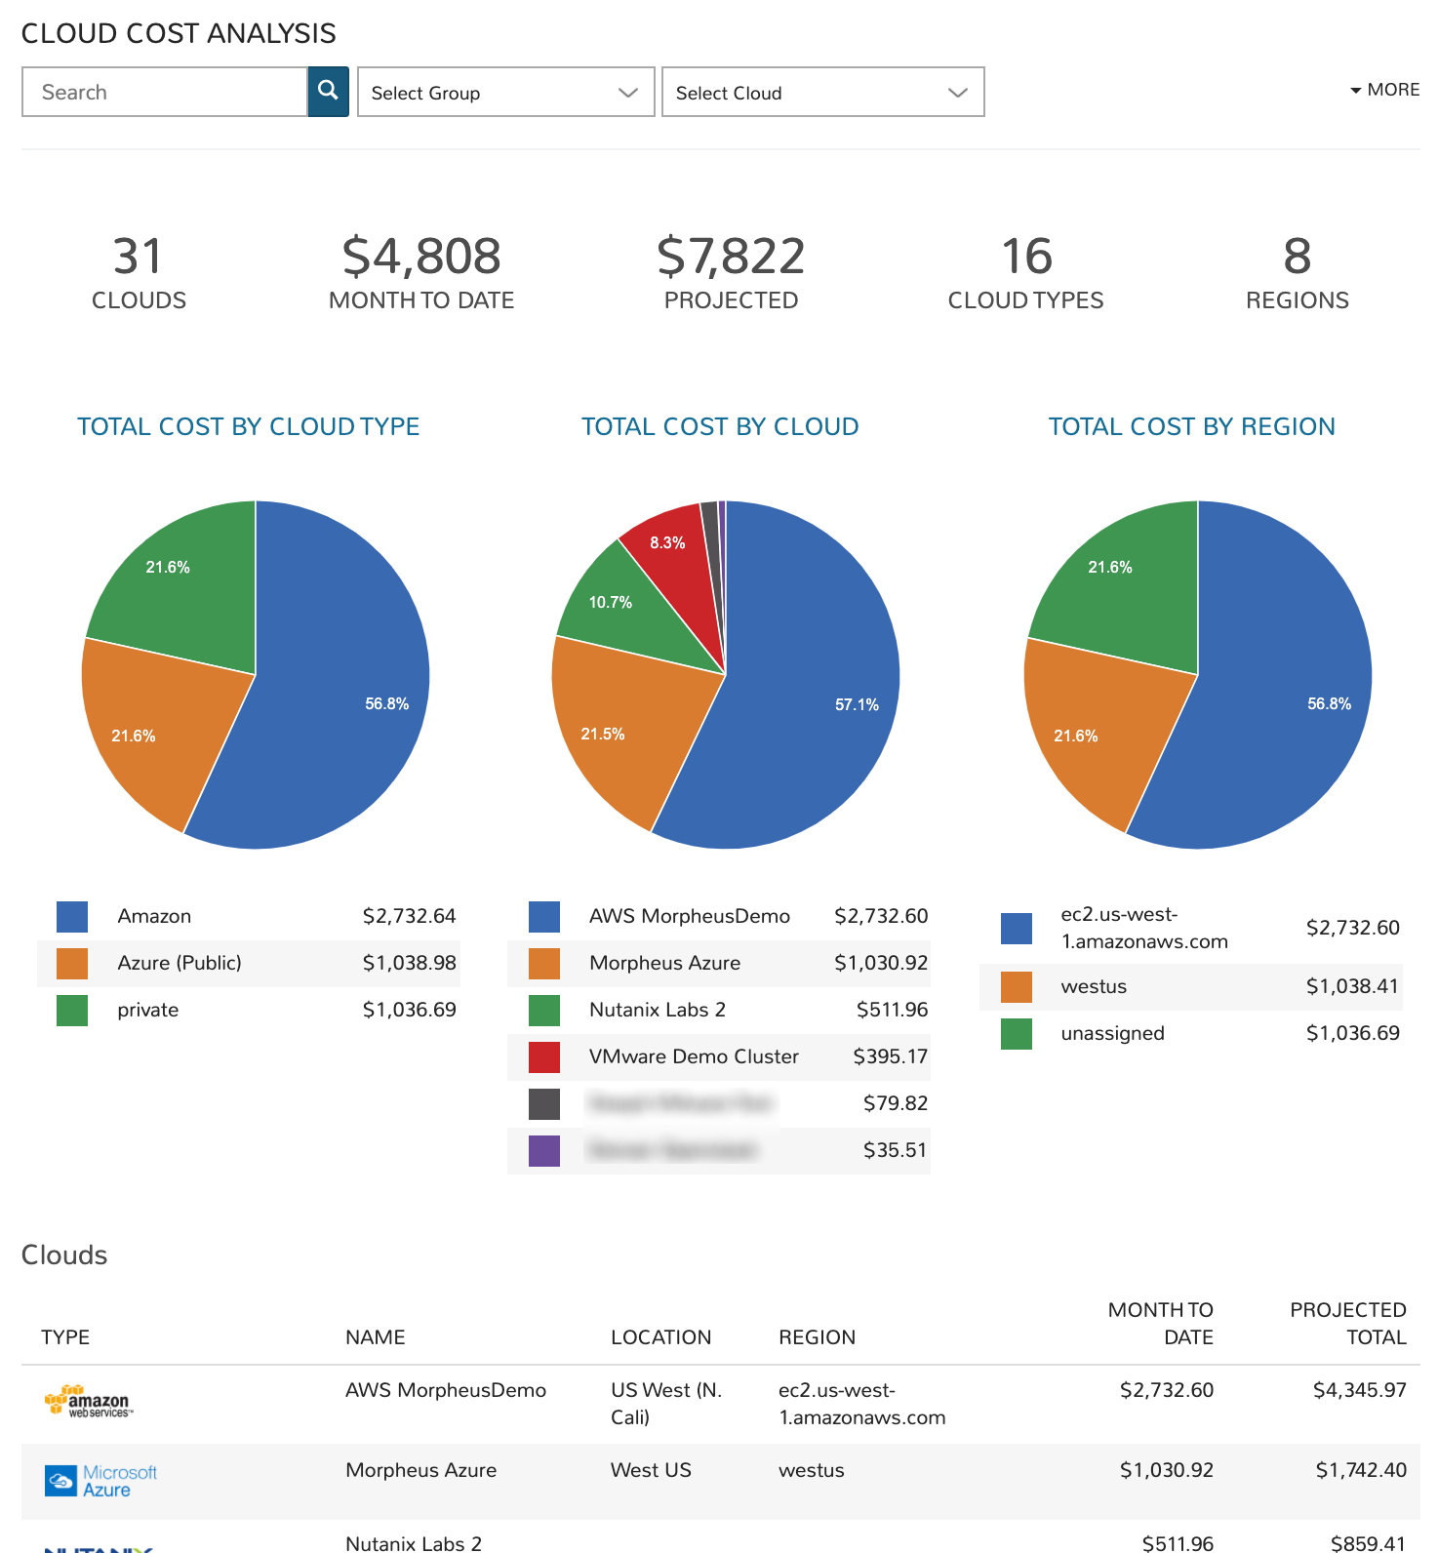Click into the Search input field
Image resolution: width=1438 pixels, height=1553 pixels.
pos(164,93)
